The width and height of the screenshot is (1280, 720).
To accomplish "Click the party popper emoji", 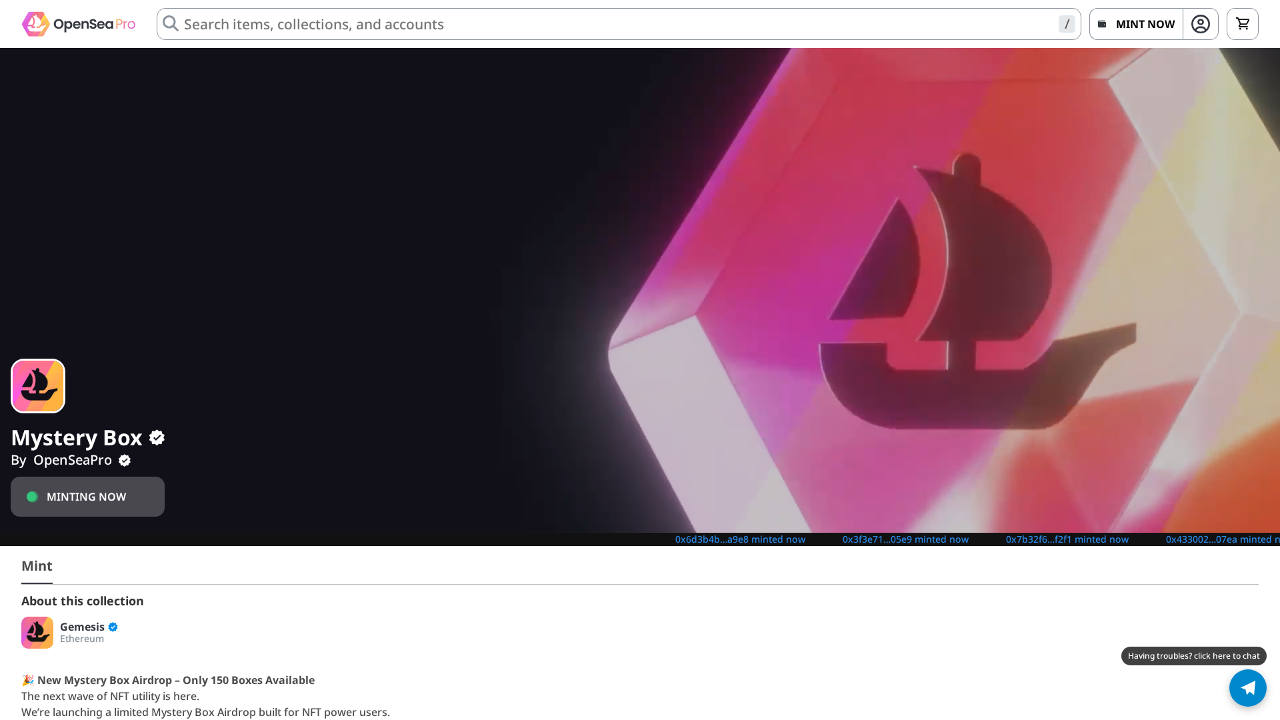I will click(28, 680).
